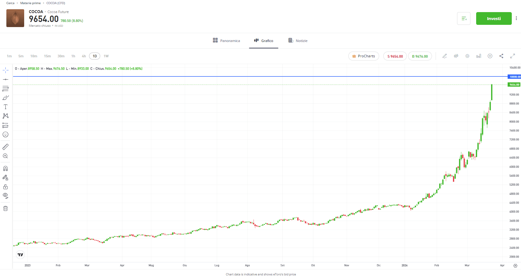Image resolution: width=521 pixels, height=277 pixels.
Task: Open ProCharts
Action: [x=364, y=56]
